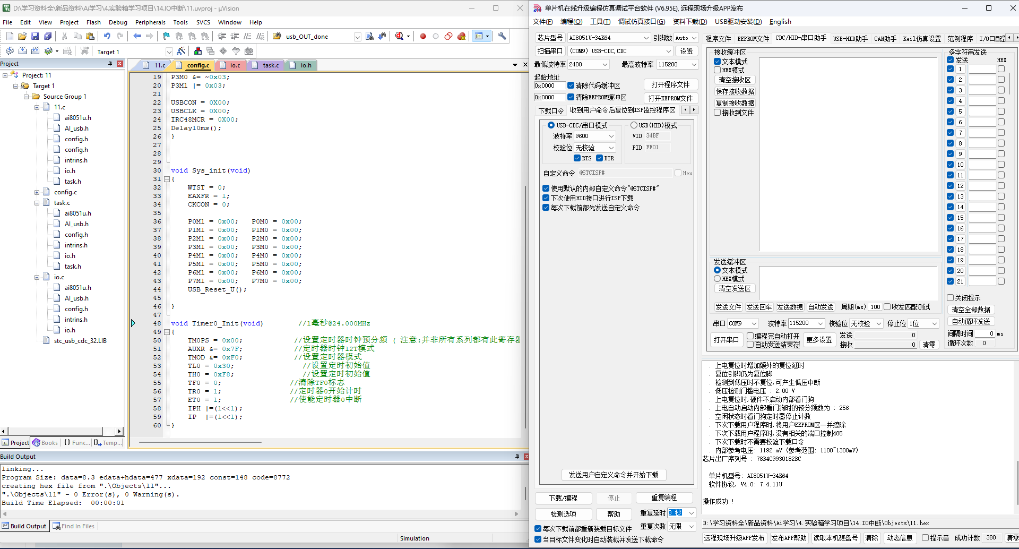Image resolution: width=1019 pixels, height=549 pixels.
Task: Click the 打开程序文件 button
Action: [670, 85]
